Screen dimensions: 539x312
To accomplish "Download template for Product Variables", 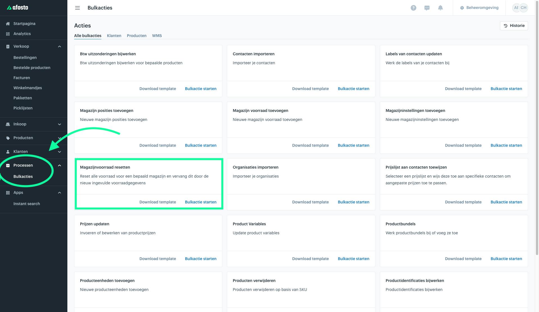I will click(x=310, y=259).
